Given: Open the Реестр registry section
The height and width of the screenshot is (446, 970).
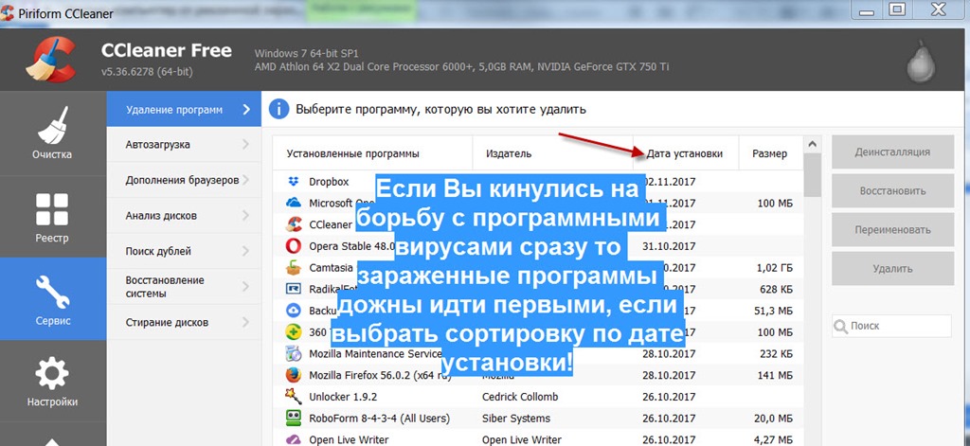Looking at the screenshot, I should pos(53,217).
